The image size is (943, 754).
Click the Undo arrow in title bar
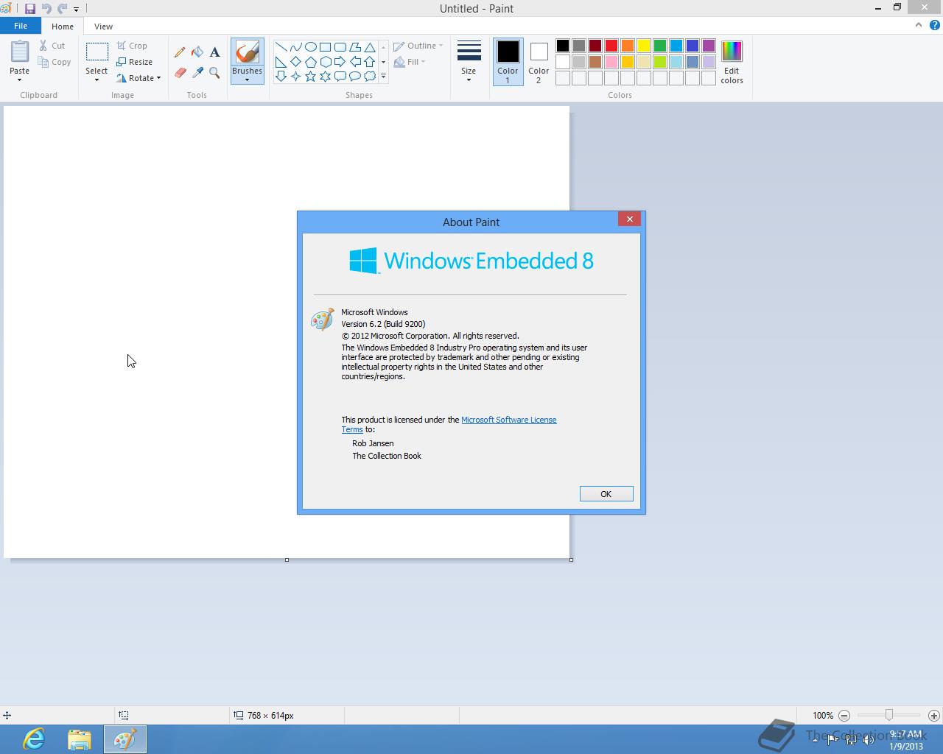[46, 9]
